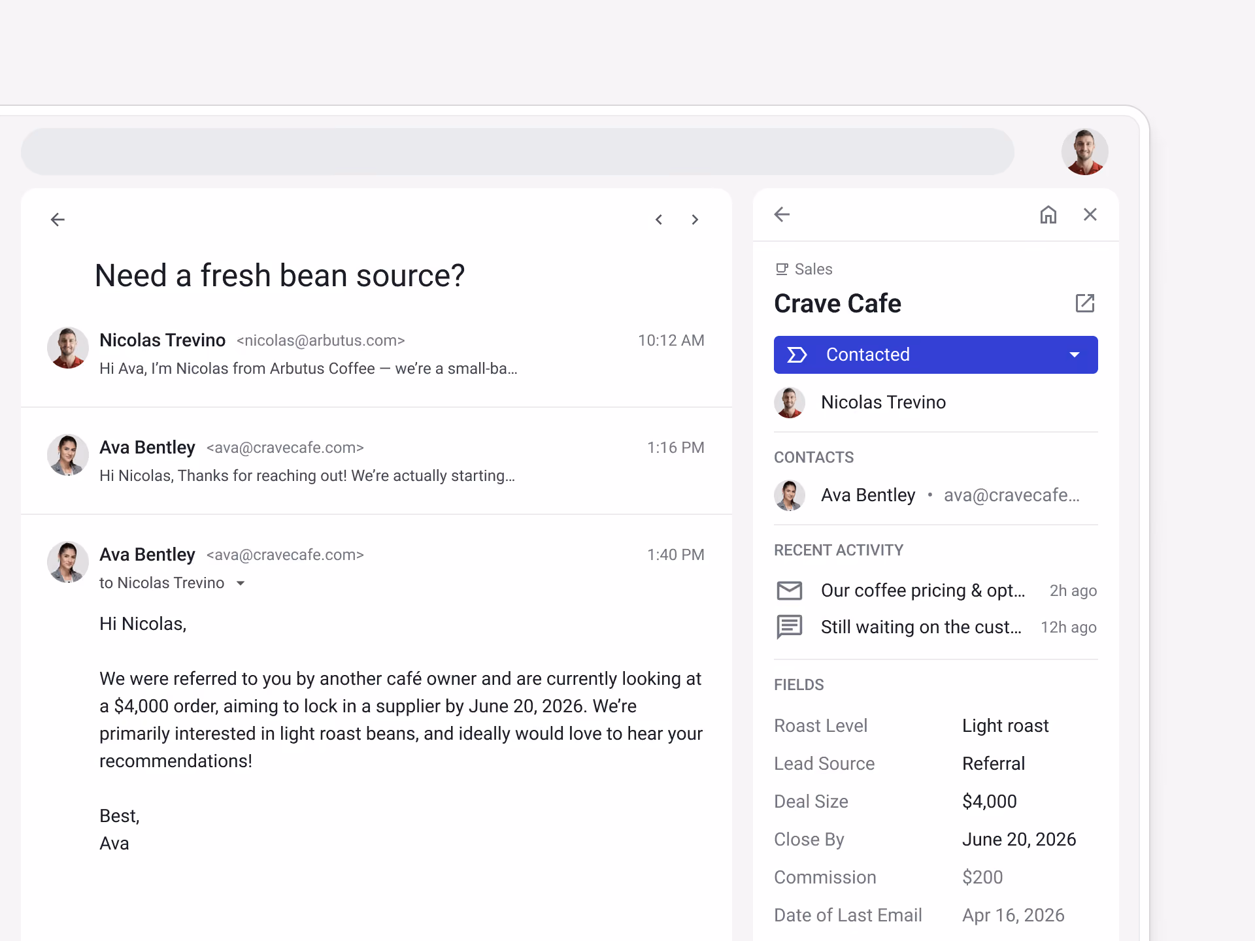Click the Crave Cafe box title
This screenshot has width=1255, height=941.
tap(837, 303)
